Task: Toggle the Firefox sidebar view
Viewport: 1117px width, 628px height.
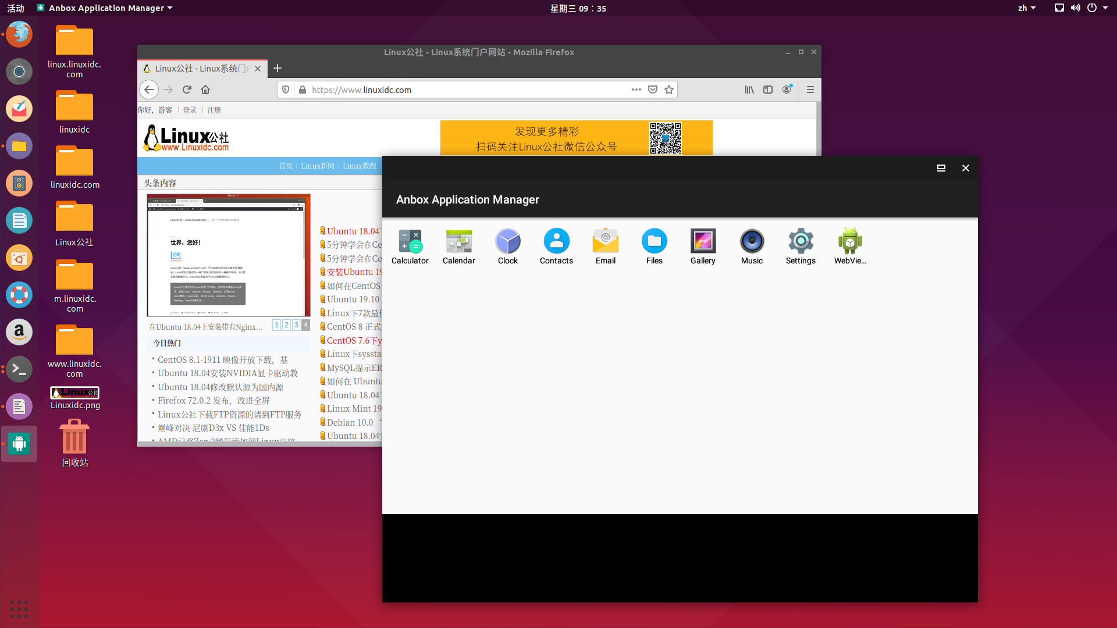Action: click(x=768, y=90)
